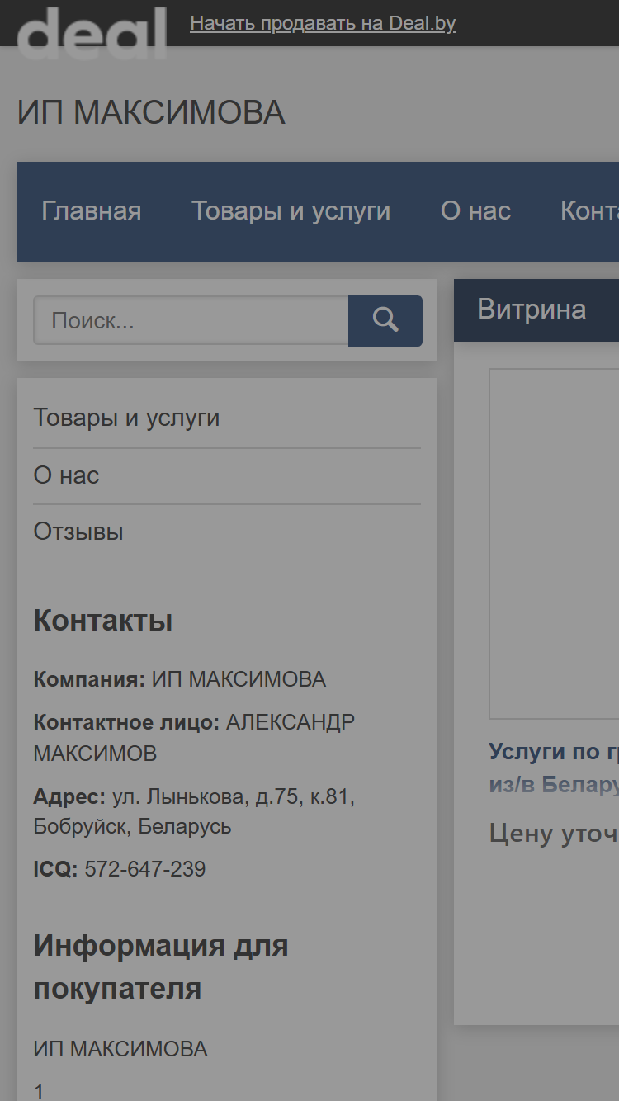Click address text 'ул. Лынькова, д.75, к.81'
The image size is (619, 1101).
coord(234,797)
